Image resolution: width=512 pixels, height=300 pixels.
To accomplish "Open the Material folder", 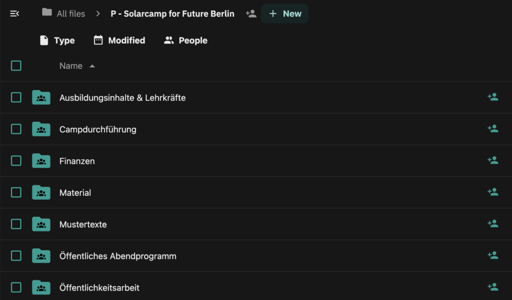I will [75, 193].
